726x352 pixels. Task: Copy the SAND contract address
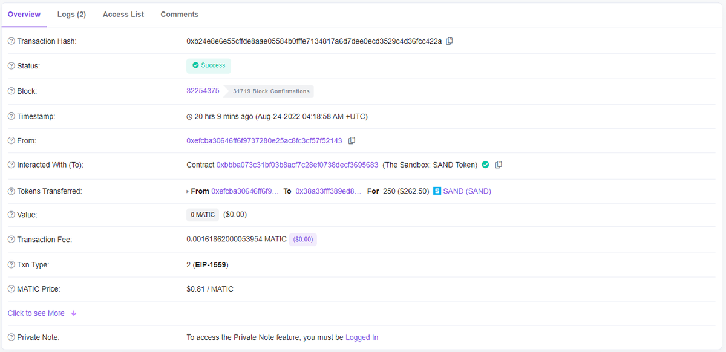tap(499, 165)
